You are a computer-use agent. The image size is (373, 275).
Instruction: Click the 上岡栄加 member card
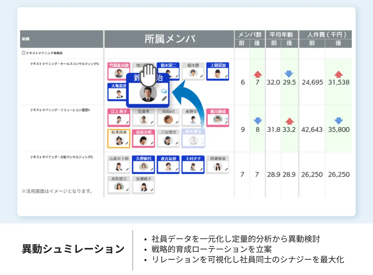pyautogui.click(x=218, y=71)
